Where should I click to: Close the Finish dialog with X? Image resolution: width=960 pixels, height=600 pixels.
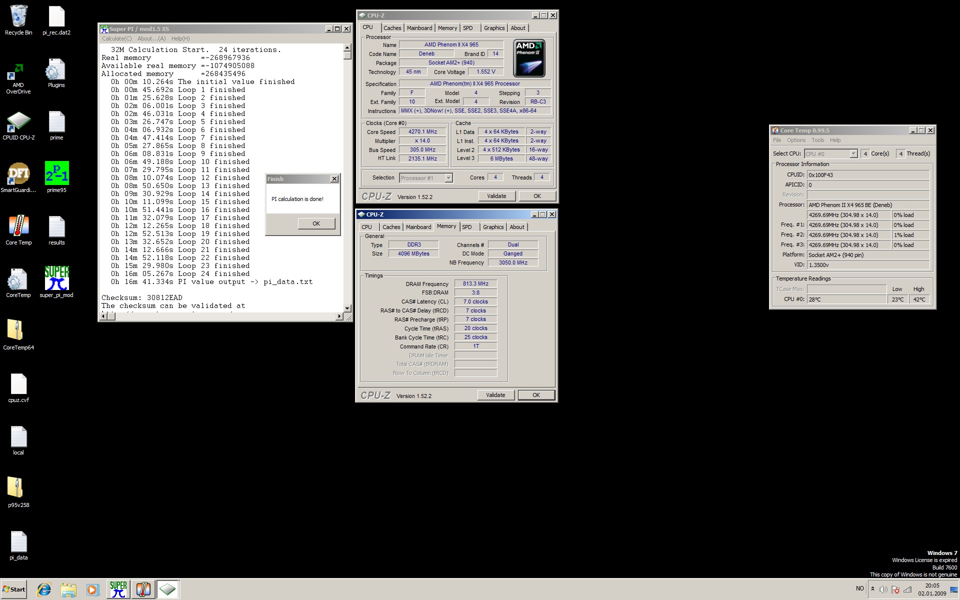[x=334, y=179]
